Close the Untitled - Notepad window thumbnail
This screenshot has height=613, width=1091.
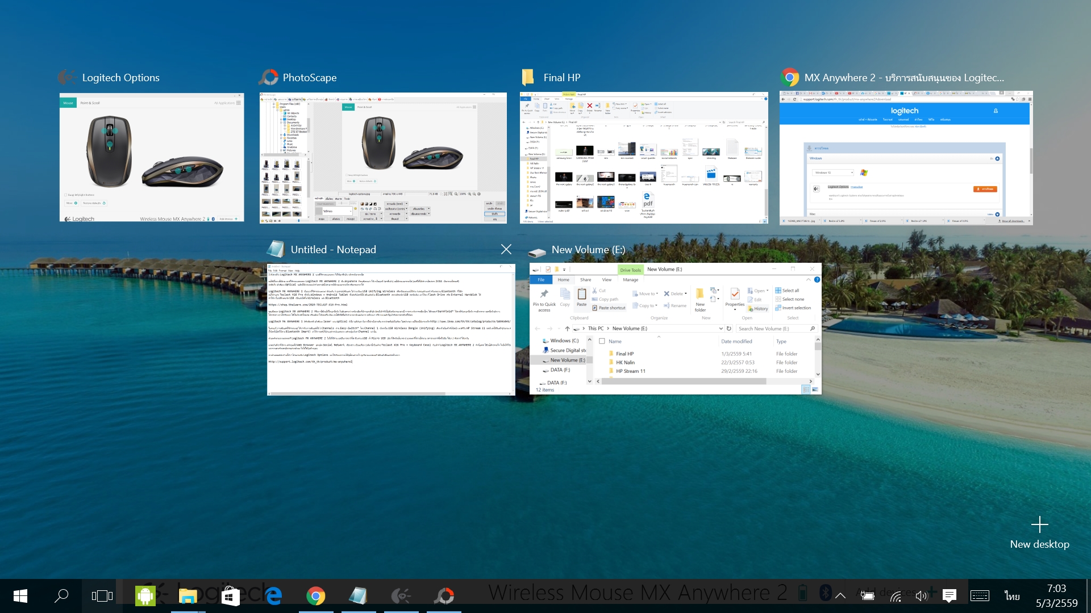pos(506,249)
